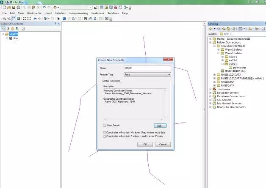Open the Catalog window icon in toolbar
The height and width of the screenshot is (188, 266).
(106, 7)
